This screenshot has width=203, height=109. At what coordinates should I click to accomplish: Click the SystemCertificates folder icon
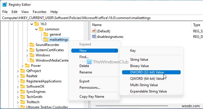click(x=32, y=50)
